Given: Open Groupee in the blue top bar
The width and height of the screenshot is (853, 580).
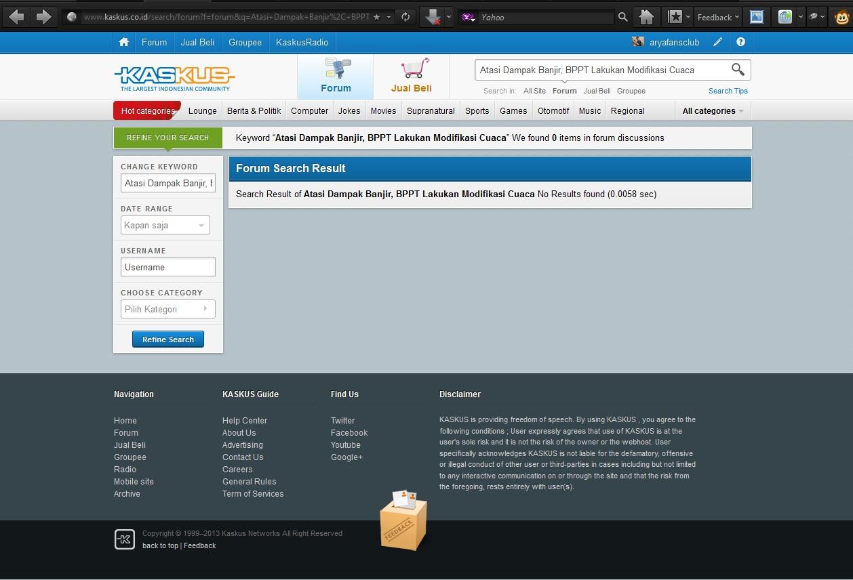Looking at the screenshot, I should [x=245, y=42].
